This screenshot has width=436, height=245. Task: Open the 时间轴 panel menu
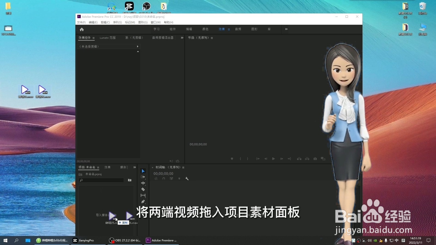(183, 168)
